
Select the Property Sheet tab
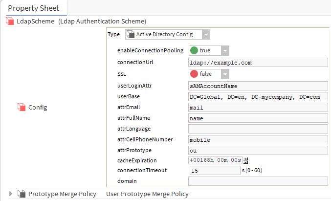click(34, 8)
